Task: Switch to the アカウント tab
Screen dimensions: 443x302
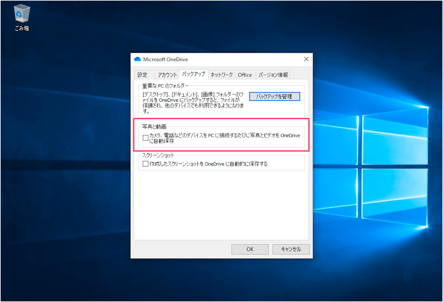Action: point(167,75)
